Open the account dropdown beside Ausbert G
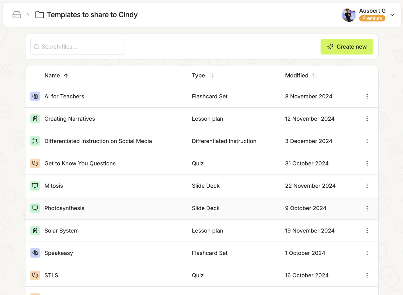 392,15
